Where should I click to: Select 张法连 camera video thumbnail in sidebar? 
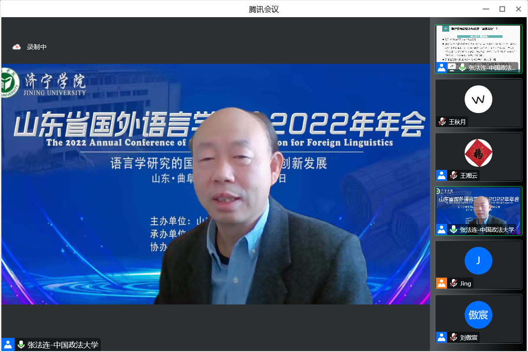tap(478, 207)
